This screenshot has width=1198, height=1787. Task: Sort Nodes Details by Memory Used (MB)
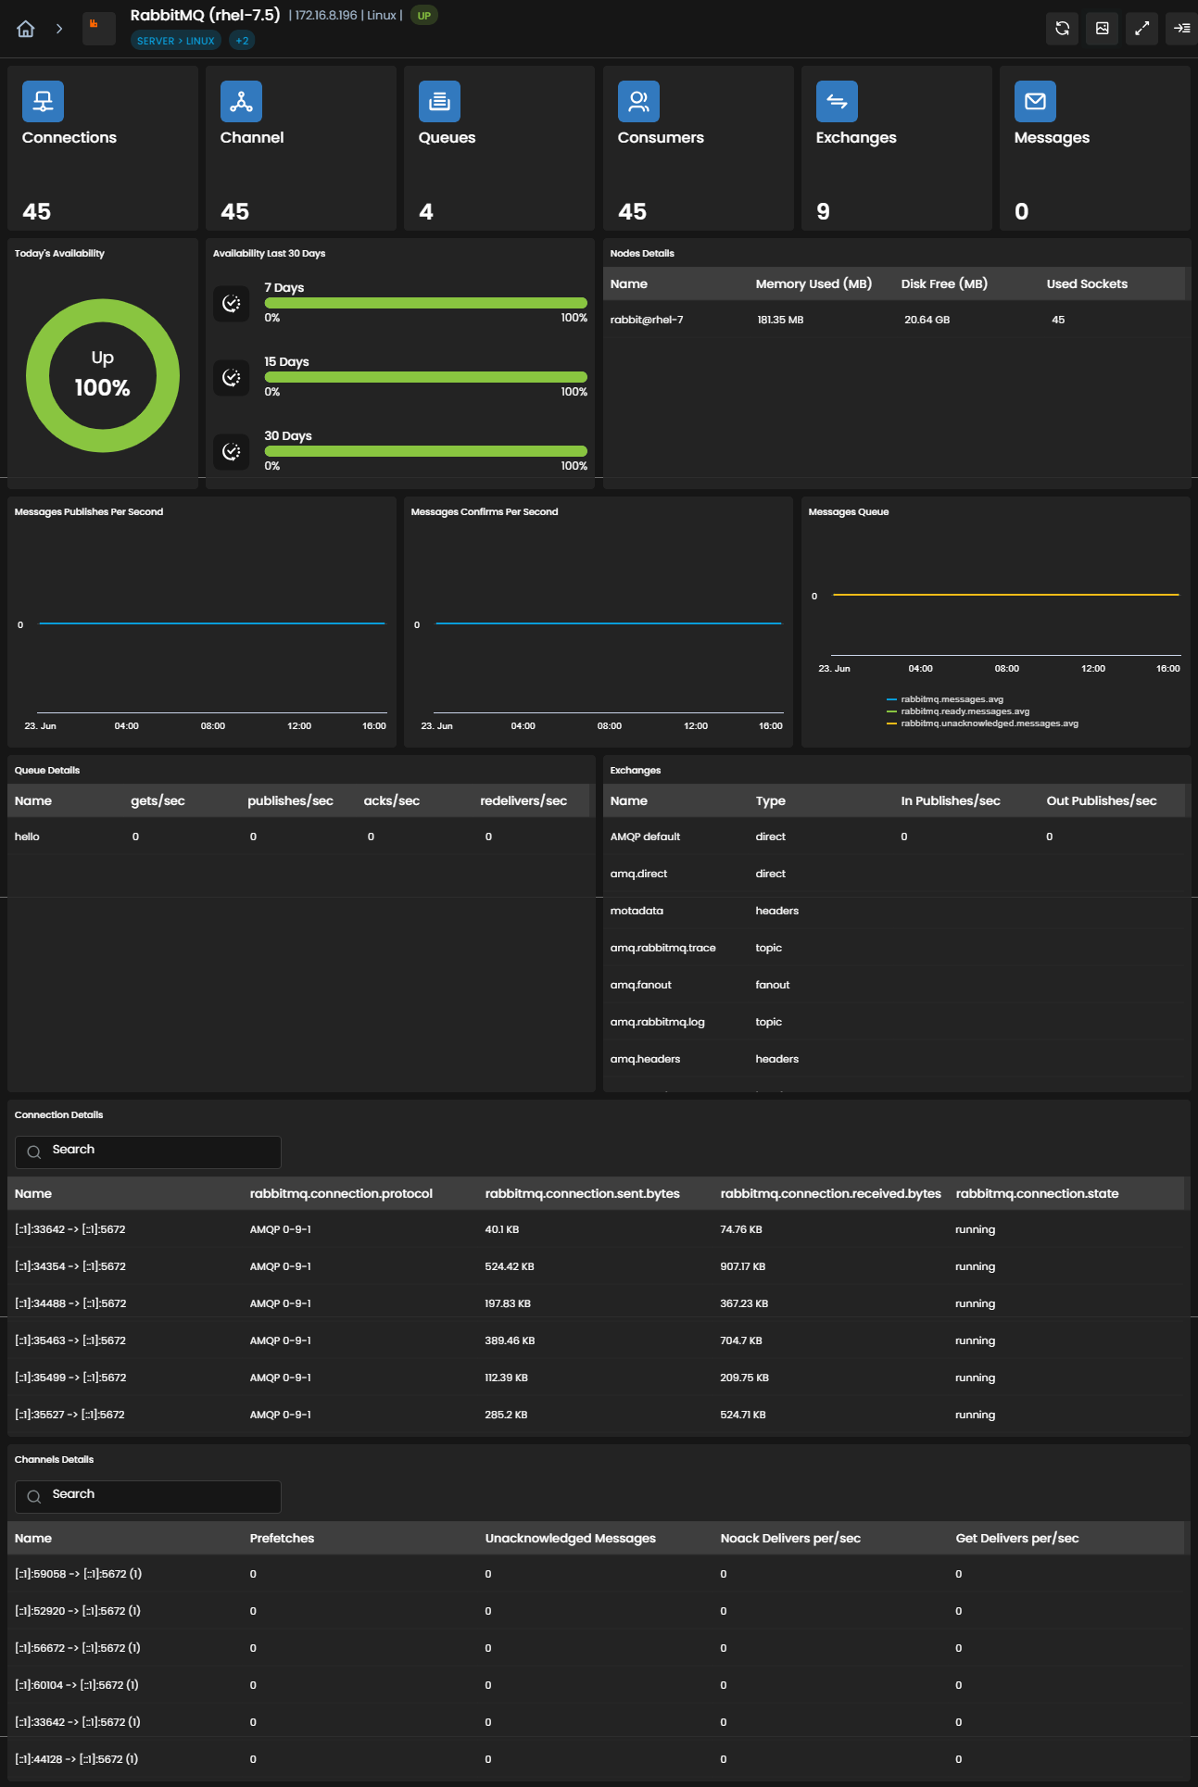[x=813, y=283]
